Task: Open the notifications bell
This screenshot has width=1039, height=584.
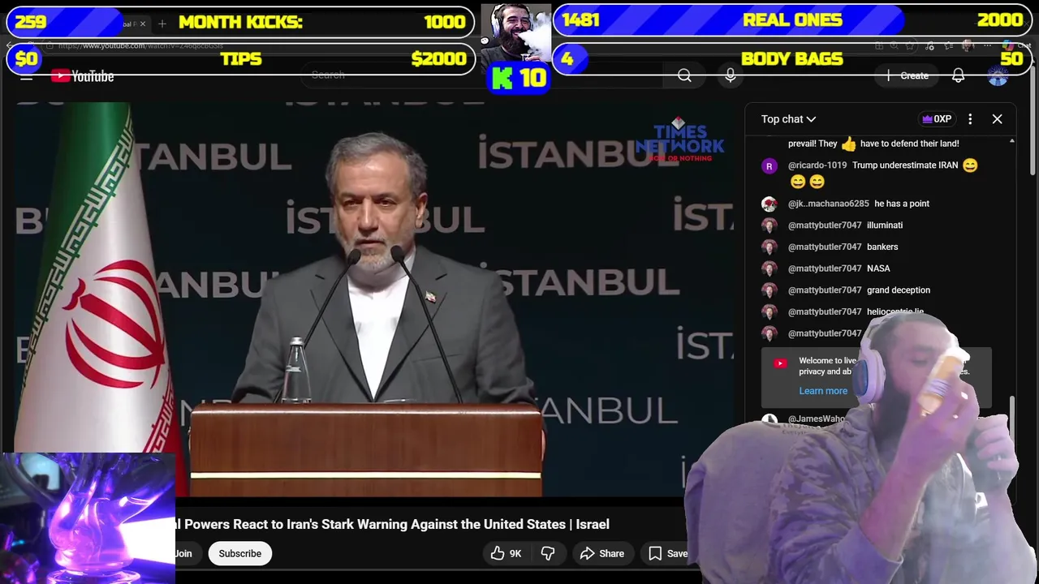Action: coord(958,75)
